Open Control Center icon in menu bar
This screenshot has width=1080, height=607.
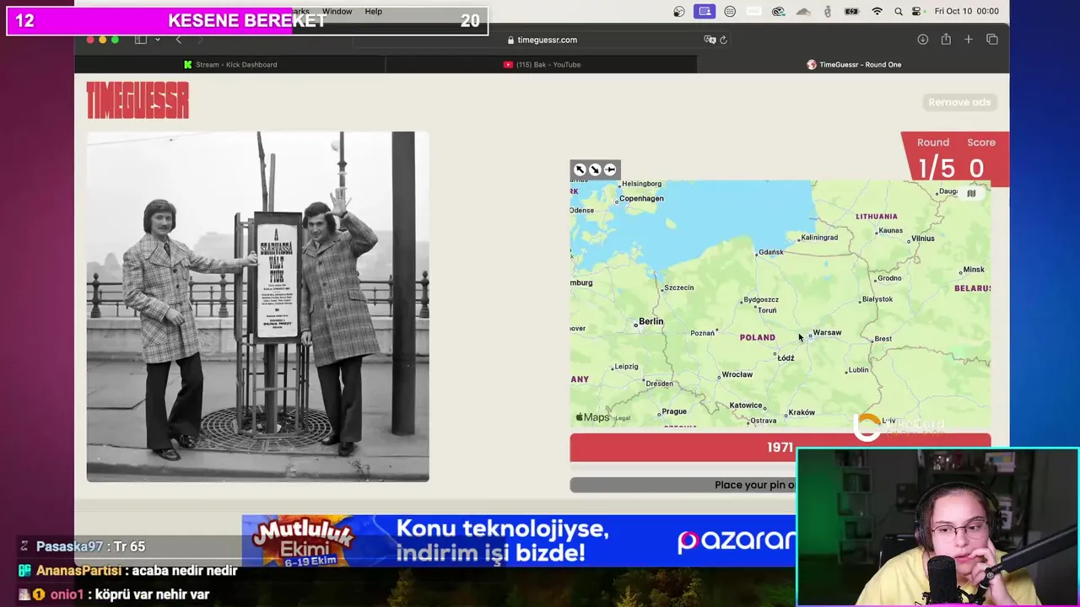coord(917,11)
